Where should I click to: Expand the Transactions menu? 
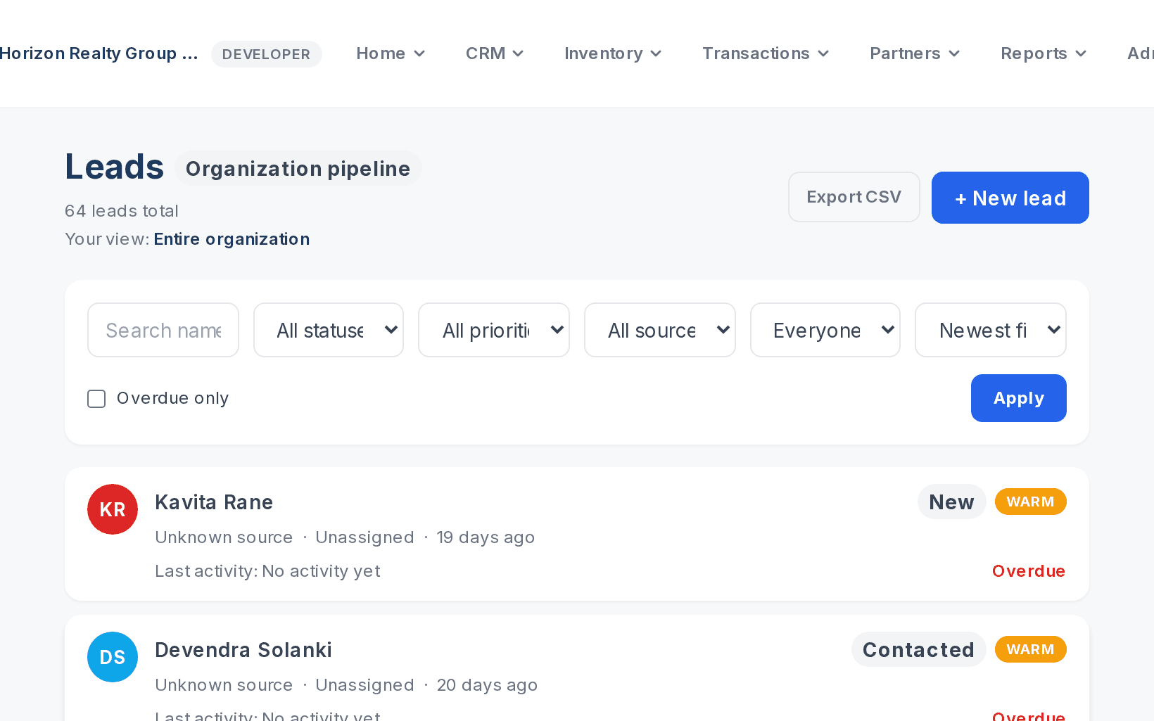(766, 53)
